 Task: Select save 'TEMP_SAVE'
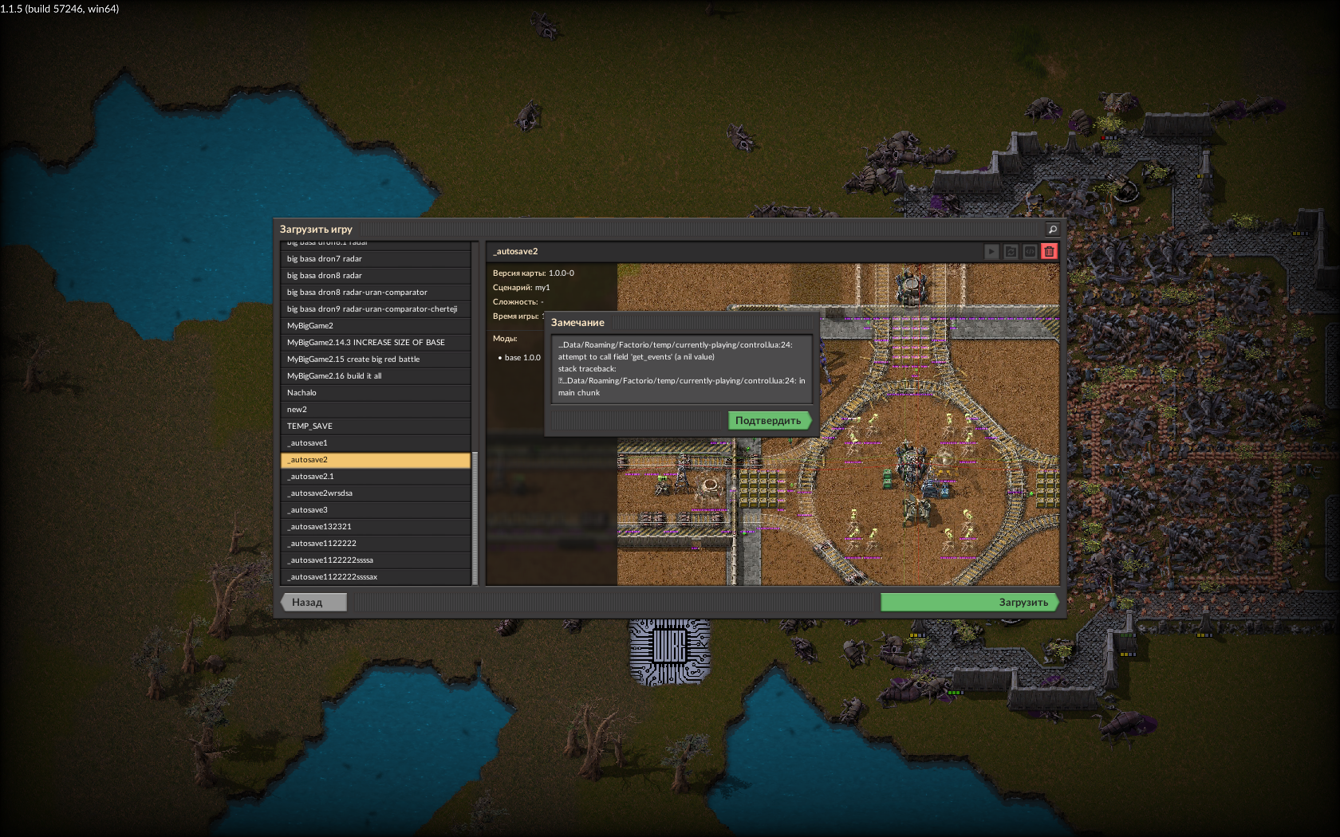[376, 426]
